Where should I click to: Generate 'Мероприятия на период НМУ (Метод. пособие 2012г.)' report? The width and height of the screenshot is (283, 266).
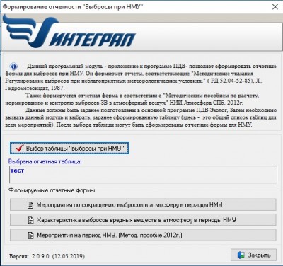143,235
